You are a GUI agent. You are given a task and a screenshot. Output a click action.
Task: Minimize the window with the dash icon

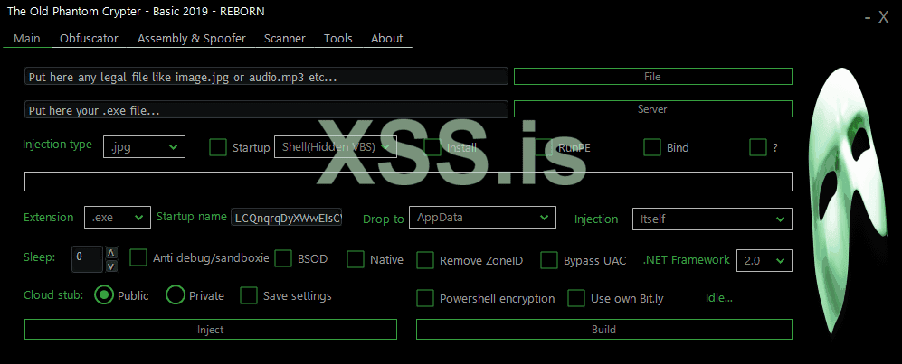click(x=868, y=18)
